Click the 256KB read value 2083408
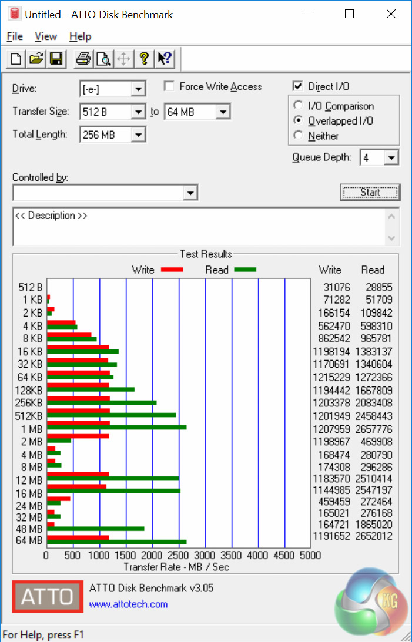Image resolution: width=412 pixels, height=642 pixels. click(374, 403)
